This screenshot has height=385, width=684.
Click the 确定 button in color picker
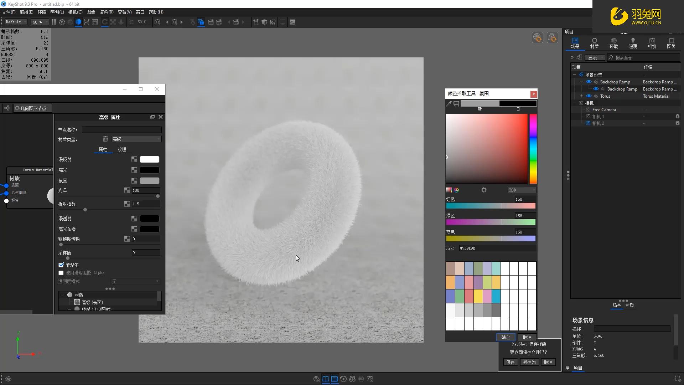click(x=506, y=337)
